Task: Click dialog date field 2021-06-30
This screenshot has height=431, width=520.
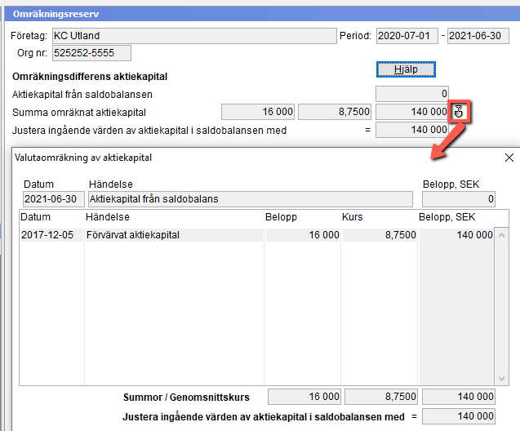Action: 54,199
